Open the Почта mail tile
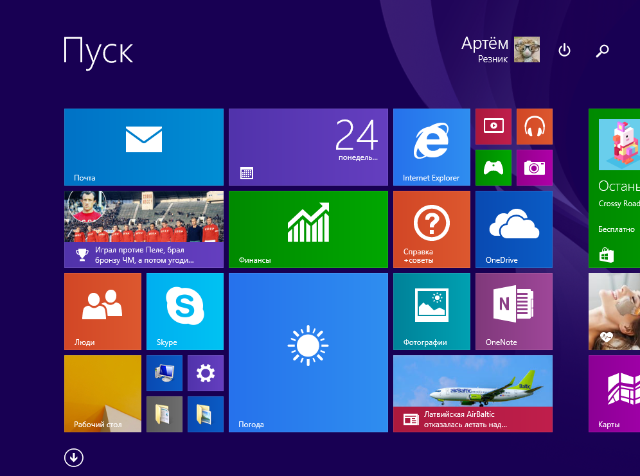The height and width of the screenshot is (476, 640). [144, 147]
